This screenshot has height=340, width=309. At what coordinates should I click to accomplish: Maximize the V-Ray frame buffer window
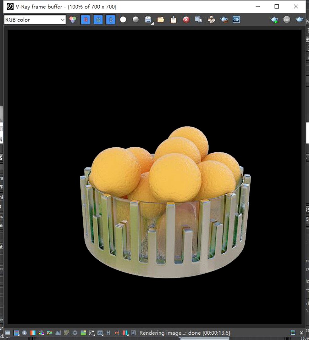point(277,7)
